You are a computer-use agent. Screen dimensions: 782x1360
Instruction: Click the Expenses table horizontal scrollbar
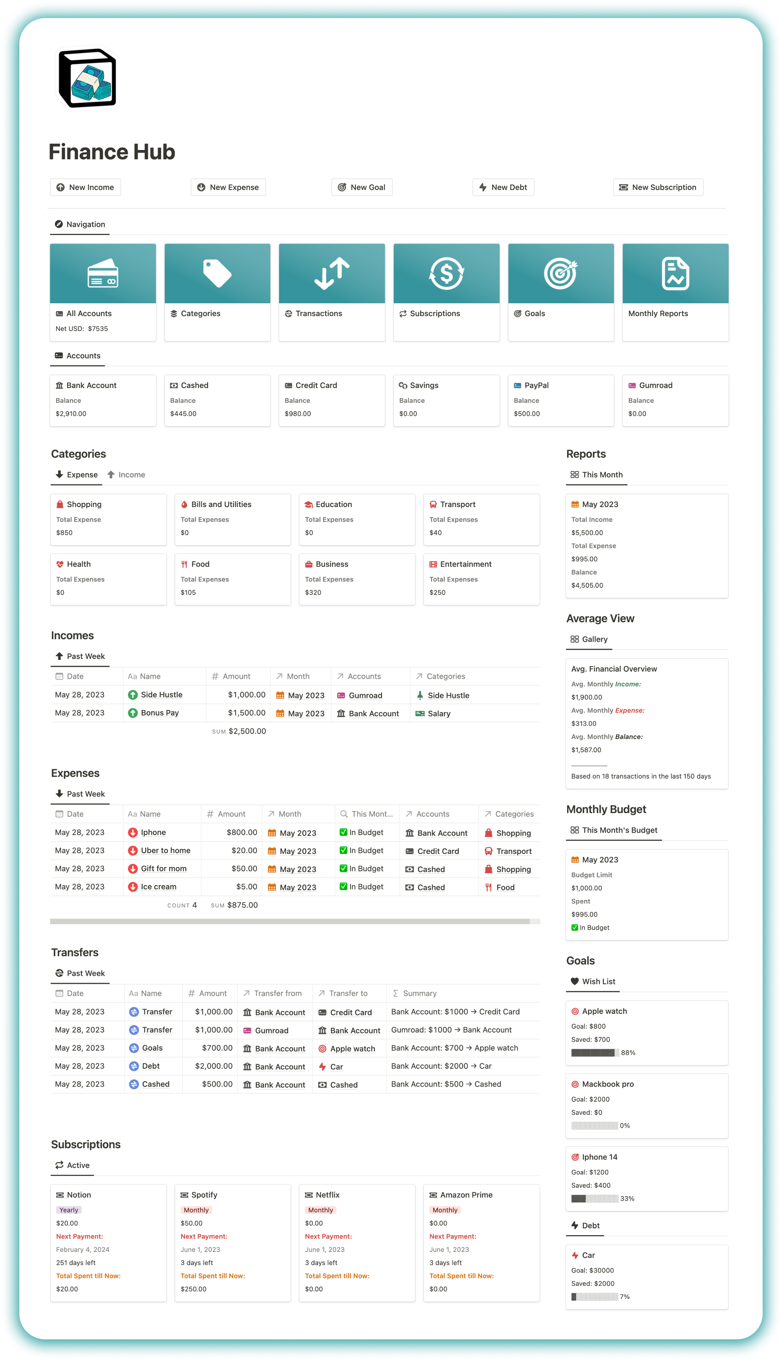[290, 921]
